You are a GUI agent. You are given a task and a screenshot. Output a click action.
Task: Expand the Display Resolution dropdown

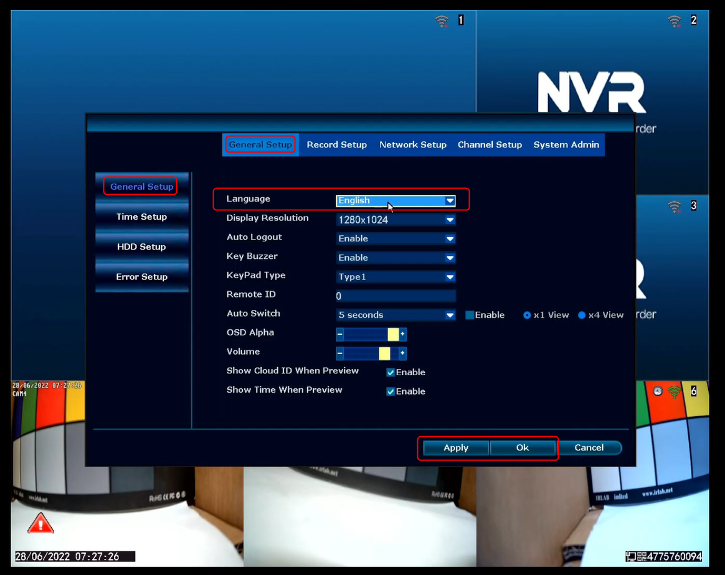(x=396, y=220)
